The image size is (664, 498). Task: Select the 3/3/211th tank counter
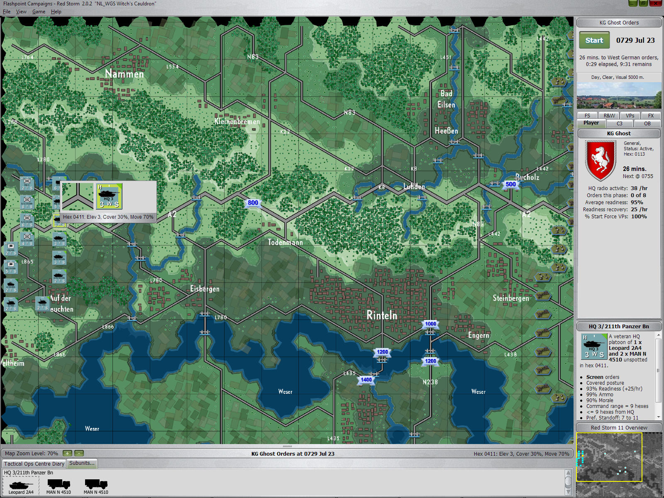(x=59, y=258)
